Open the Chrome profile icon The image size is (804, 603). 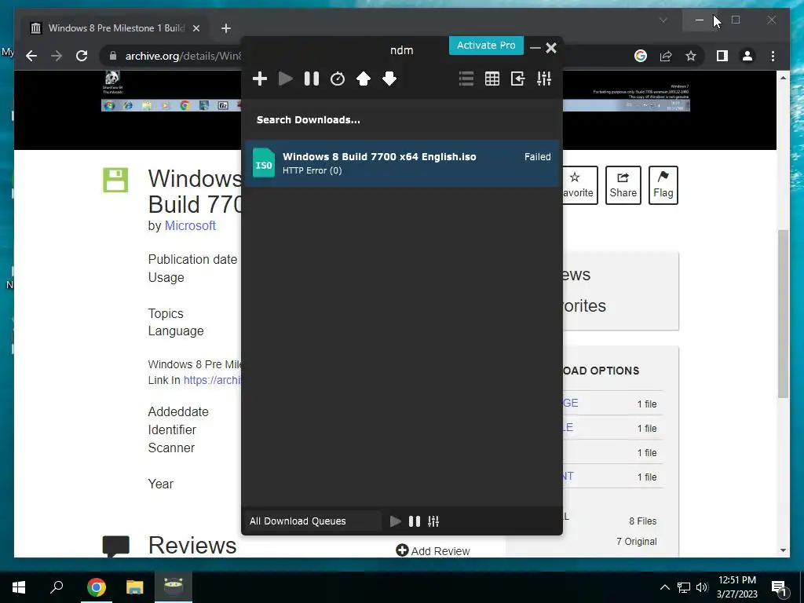tap(747, 56)
